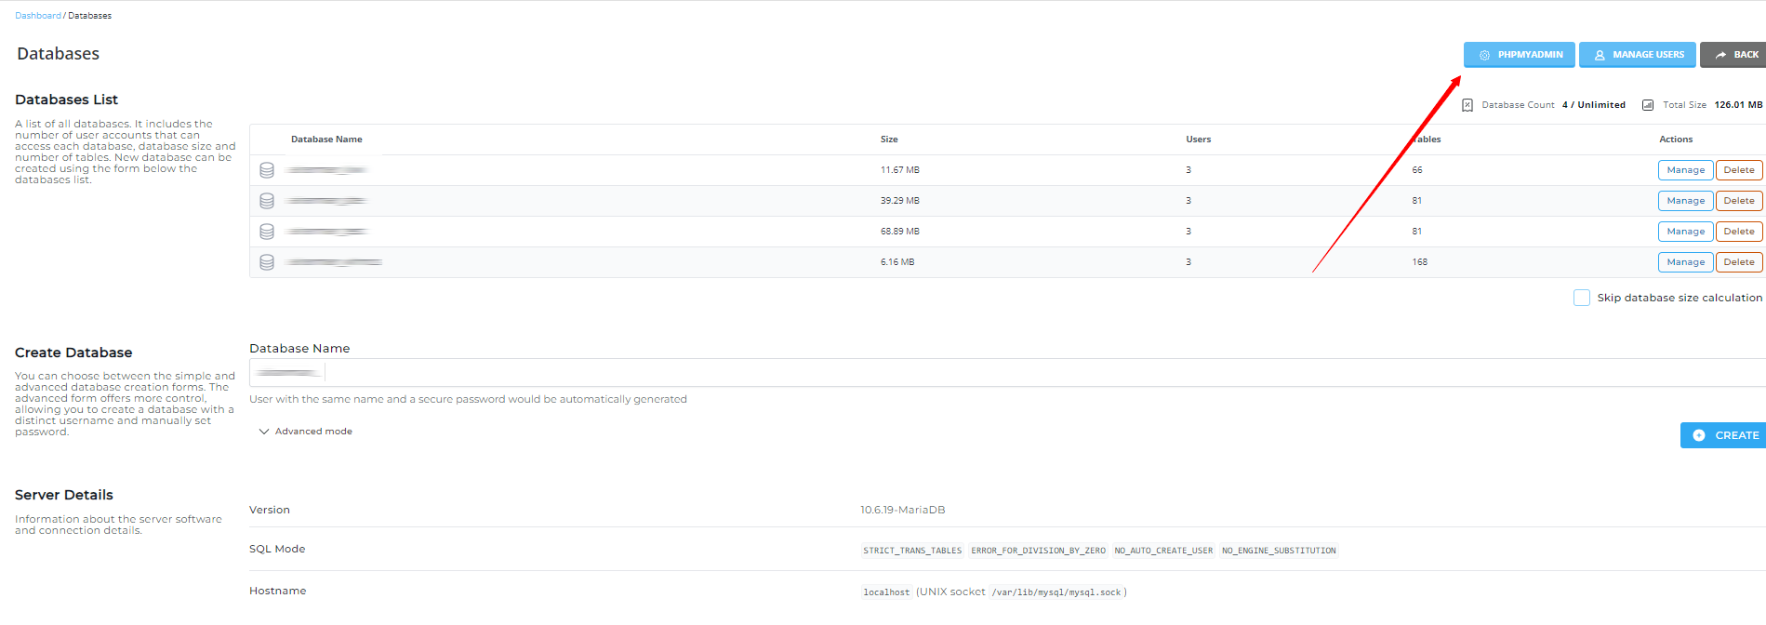1766x625 pixels.
Task: Delete the 6.16 MB database
Action: pos(1738,262)
